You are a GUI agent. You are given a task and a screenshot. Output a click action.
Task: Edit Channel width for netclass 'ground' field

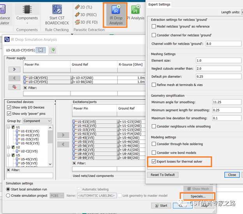[x=223, y=44]
